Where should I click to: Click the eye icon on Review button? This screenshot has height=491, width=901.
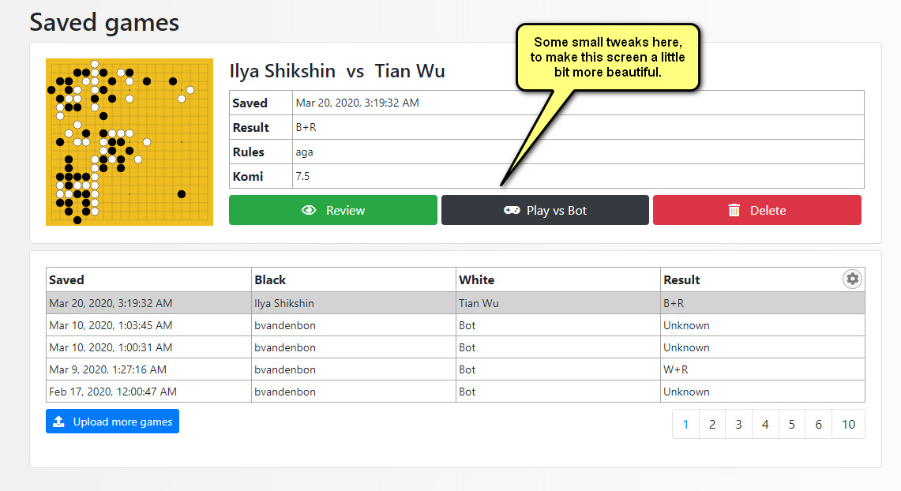click(x=309, y=211)
